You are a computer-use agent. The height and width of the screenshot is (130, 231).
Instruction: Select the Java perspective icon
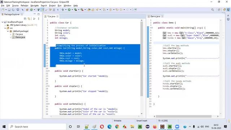coord(228,10)
